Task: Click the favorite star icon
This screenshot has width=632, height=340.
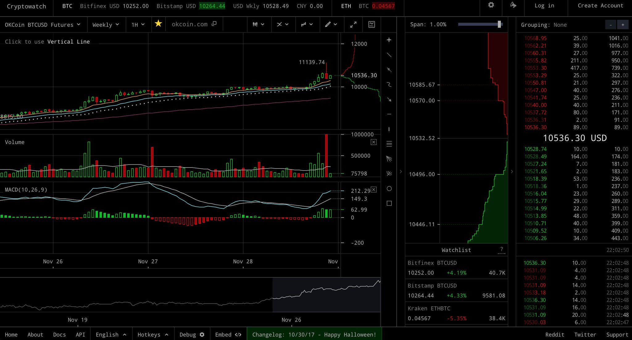Action: pos(158,24)
